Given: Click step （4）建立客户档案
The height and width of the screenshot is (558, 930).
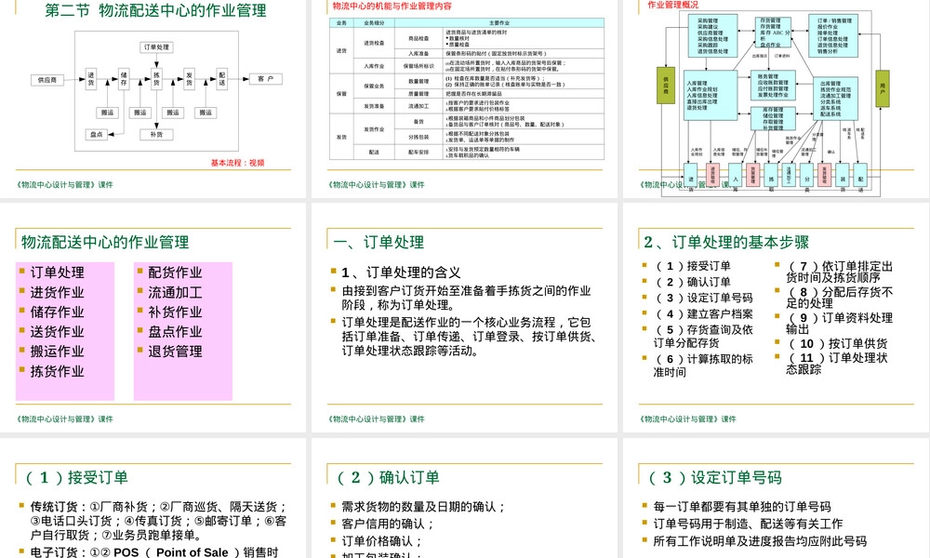Looking at the screenshot, I should click(x=703, y=313).
